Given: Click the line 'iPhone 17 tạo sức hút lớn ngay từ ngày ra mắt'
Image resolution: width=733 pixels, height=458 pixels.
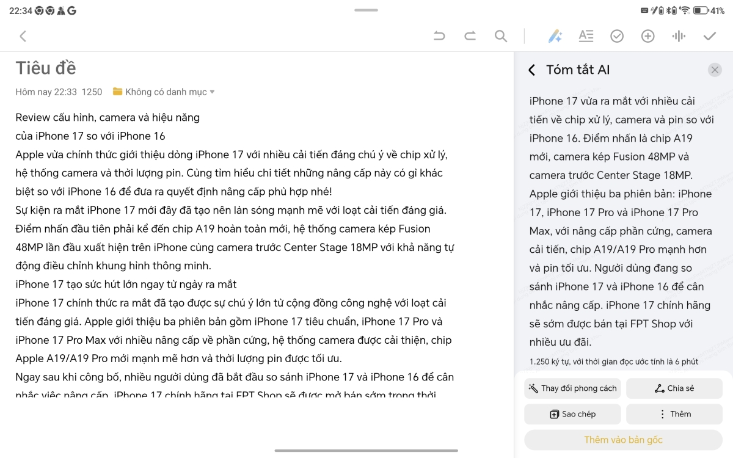Looking at the screenshot, I should coord(126,284).
